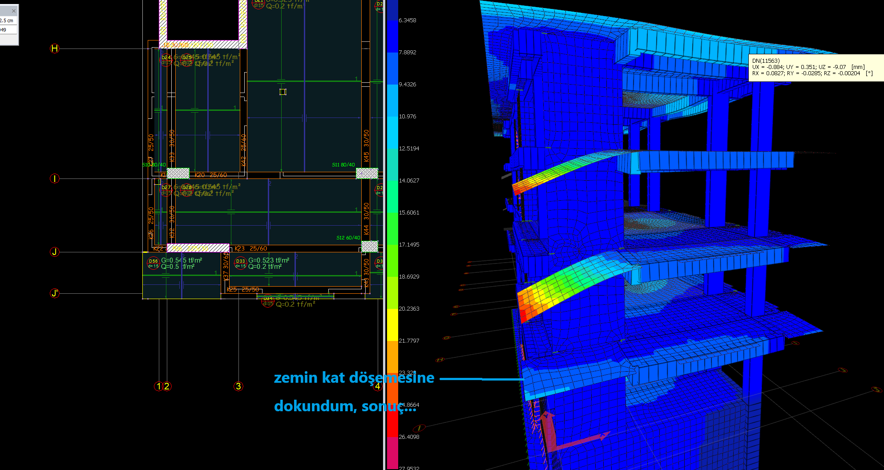The width and height of the screenshot is (884, 470).
Task: Click the H axis label bubble
Action: click(x=54, y=49)
